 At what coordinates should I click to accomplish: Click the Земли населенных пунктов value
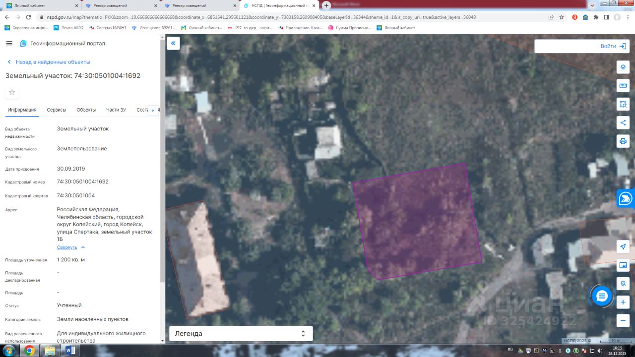[x=93, y=319]
